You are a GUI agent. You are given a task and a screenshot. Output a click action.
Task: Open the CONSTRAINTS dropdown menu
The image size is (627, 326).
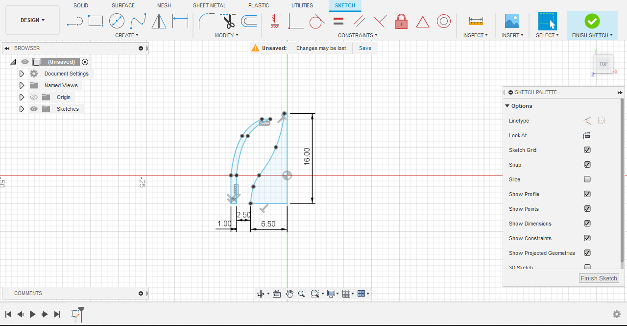[x=358, y=35]
